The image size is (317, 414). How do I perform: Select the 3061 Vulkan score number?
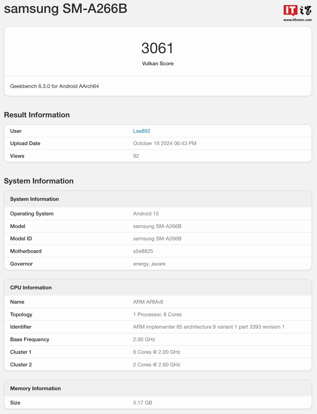point(158,48)
